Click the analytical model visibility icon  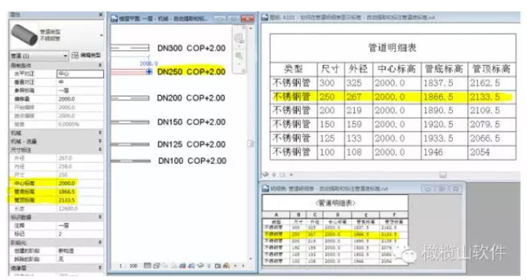[x=226, y=265]
